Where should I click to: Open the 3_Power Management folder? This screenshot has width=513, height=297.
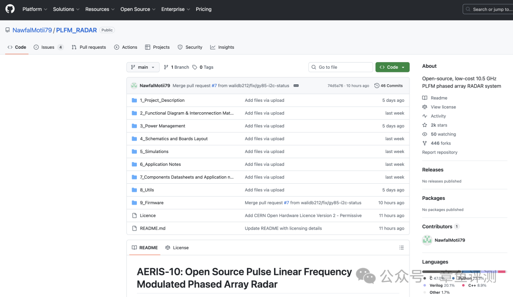coord(162,126)
